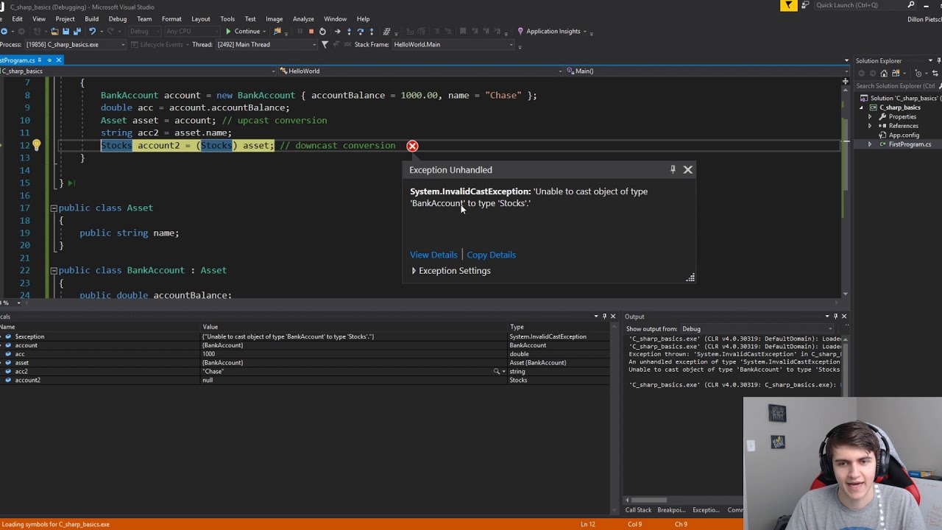Click the red exception error icon on line 12

(x=412, y=146)
